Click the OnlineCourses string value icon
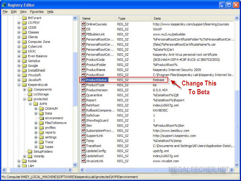241x181 pixels. (x=83, y=24)
